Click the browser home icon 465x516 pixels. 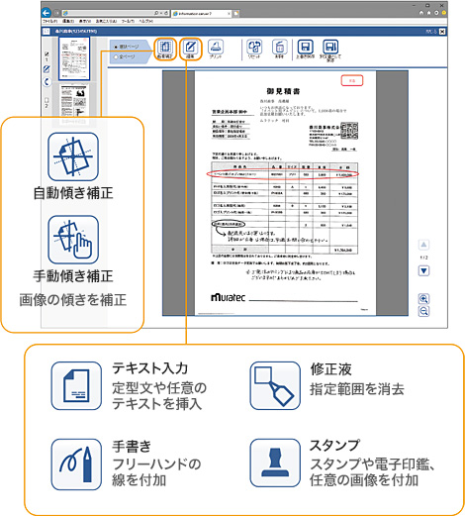coord(421,13)
